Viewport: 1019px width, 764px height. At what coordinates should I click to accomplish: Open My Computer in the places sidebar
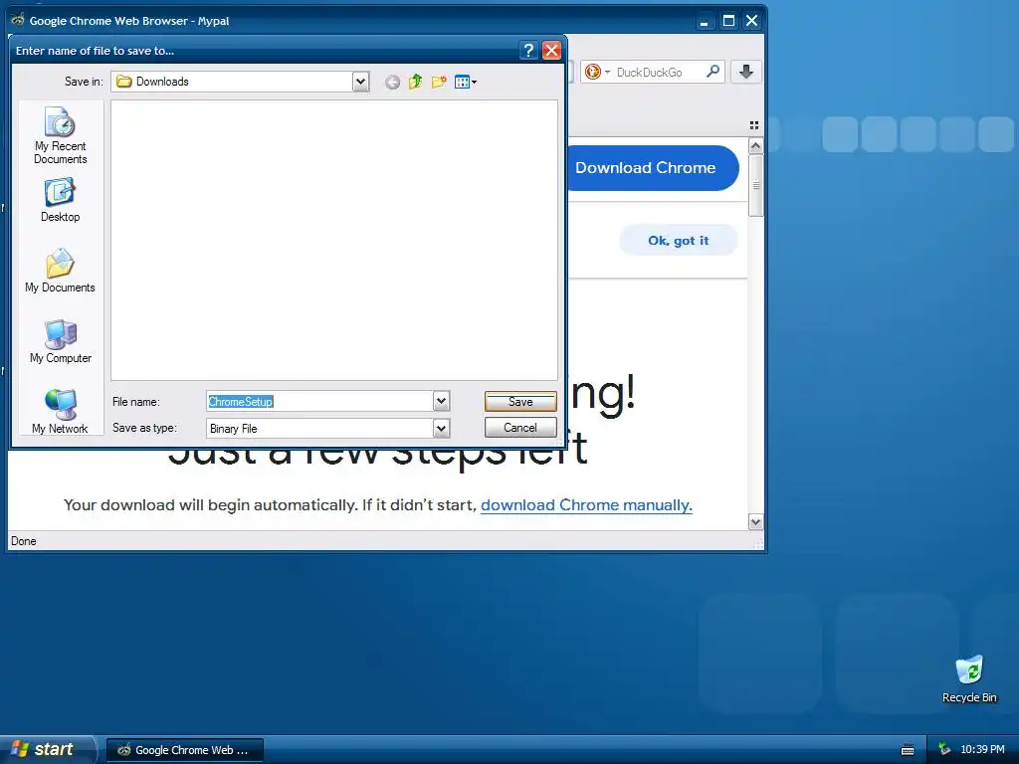[61, 342]
